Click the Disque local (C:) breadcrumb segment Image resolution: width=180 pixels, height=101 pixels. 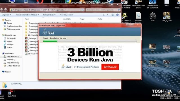[x=21, y=10]
